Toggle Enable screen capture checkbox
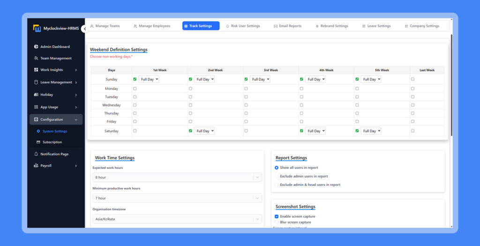The image size is (480, 246). pyautogui.click(x=277, y=216)
